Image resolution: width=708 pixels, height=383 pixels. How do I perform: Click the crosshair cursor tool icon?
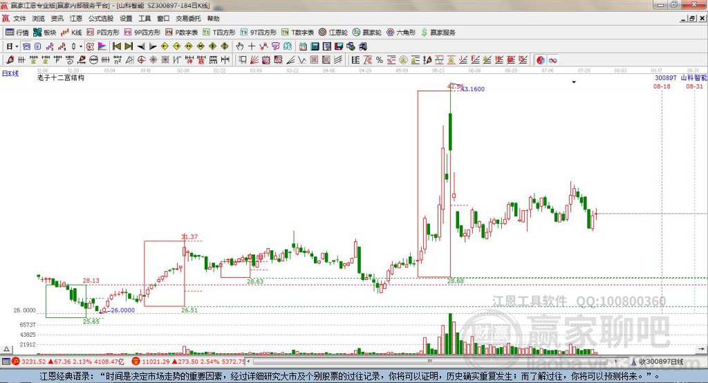pos(252,46)
